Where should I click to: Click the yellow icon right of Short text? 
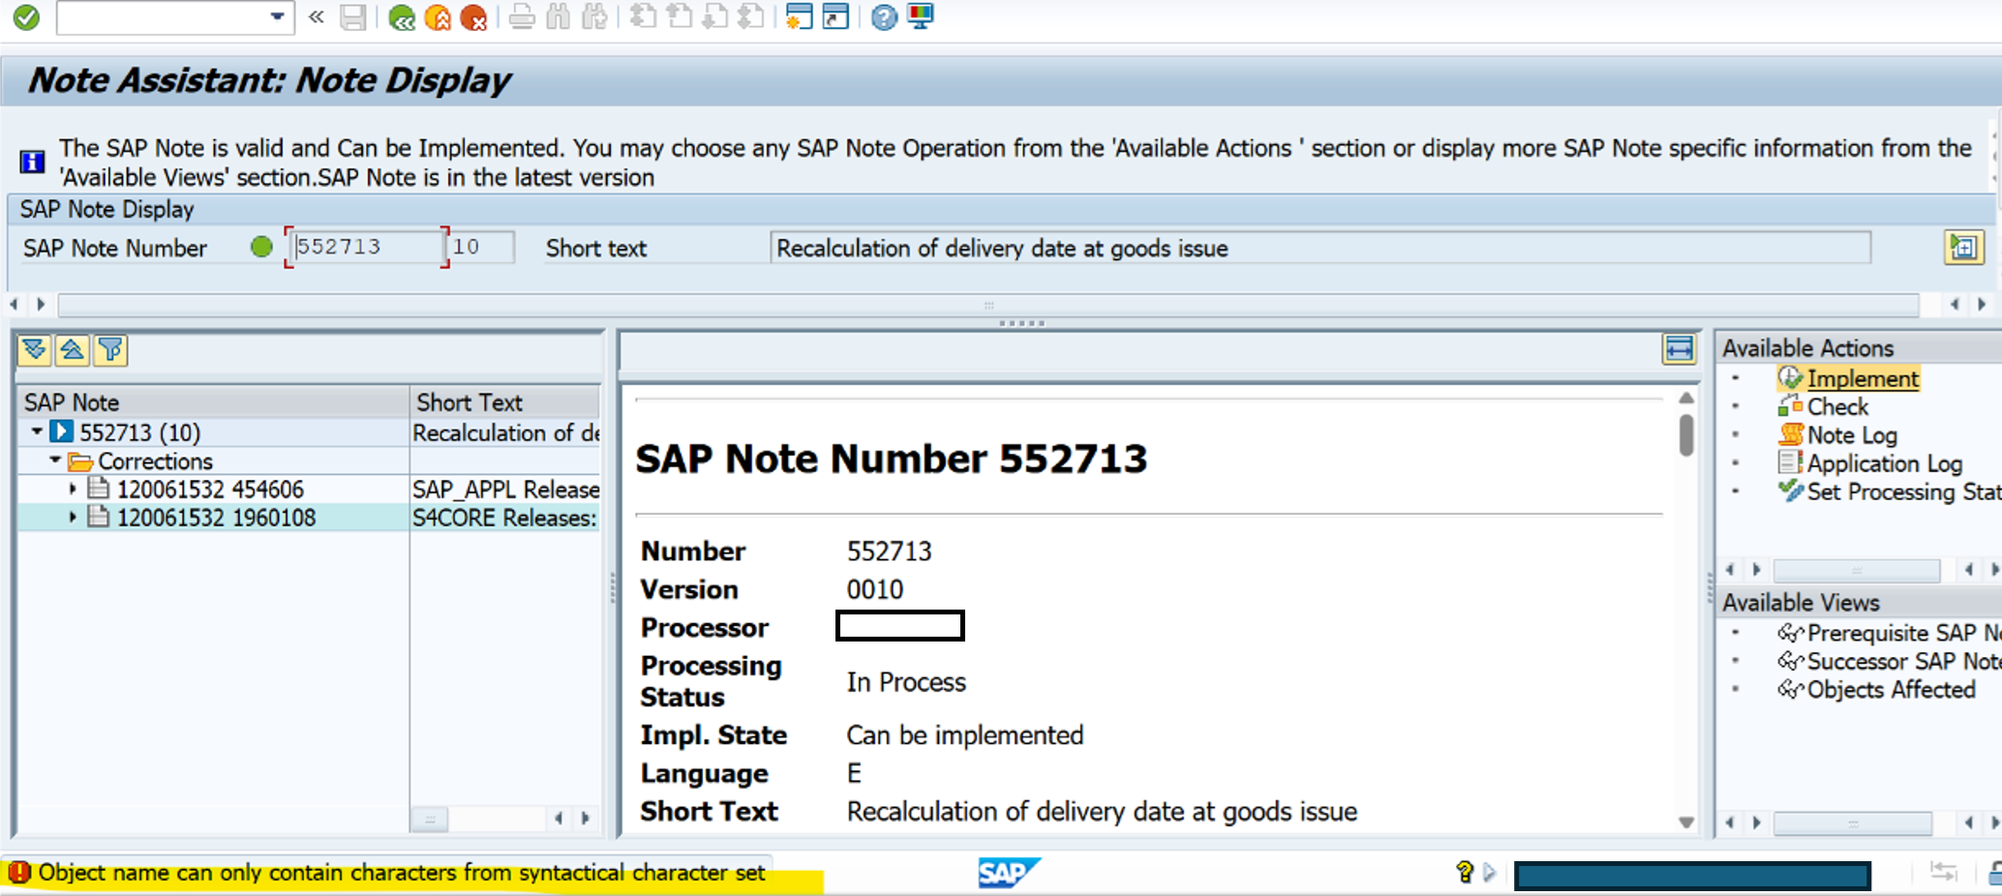coord(1963,248)
